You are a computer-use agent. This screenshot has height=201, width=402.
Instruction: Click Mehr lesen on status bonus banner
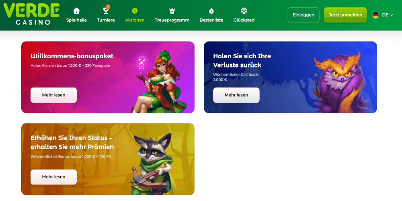[53, 177]
